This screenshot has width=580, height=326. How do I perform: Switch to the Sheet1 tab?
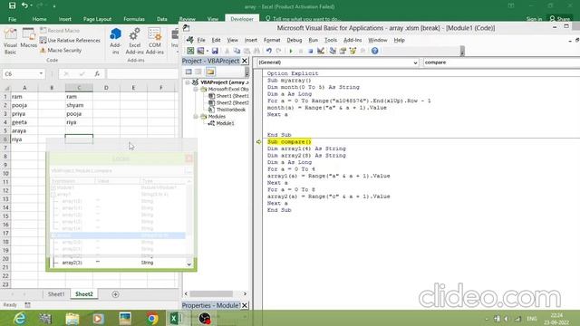56,294
